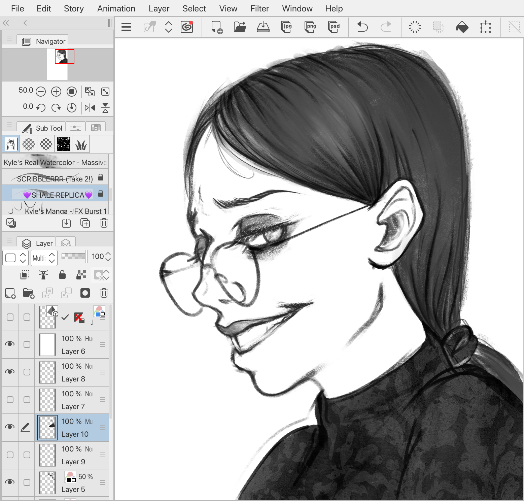Select the SCRIBBLERRR (Take 2!) brush
Screen dimensions: 524x501
[x=55, y=179]
